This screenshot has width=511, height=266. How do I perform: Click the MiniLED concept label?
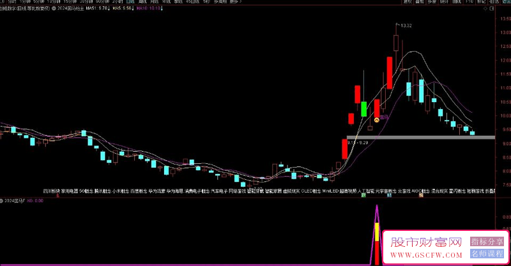[330, 191]
